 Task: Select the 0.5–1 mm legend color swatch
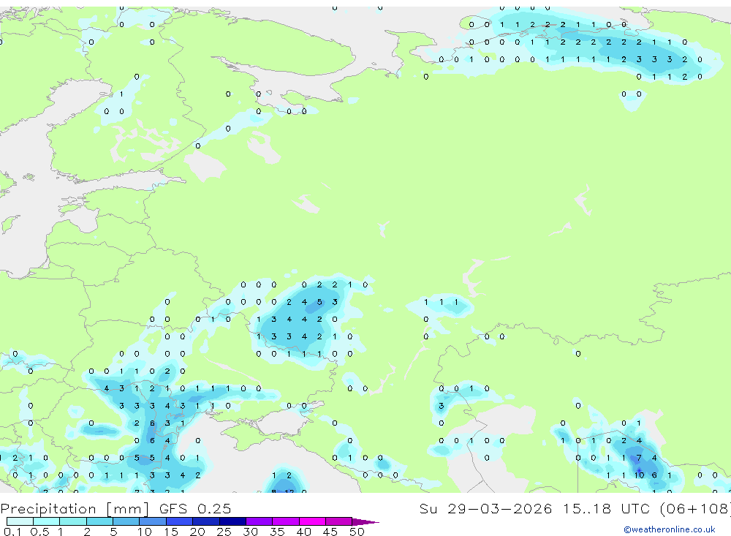46,521
